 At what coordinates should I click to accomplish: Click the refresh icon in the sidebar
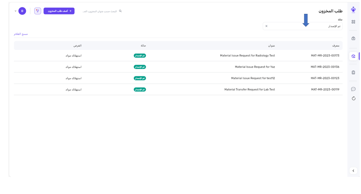click(353, 98)
